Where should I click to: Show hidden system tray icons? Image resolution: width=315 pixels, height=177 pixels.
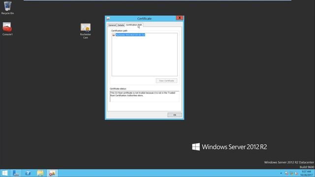[281, 173]
